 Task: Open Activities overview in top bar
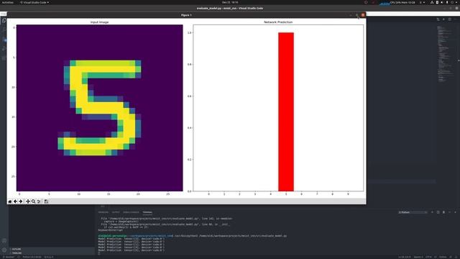click(x=8, y=2)
